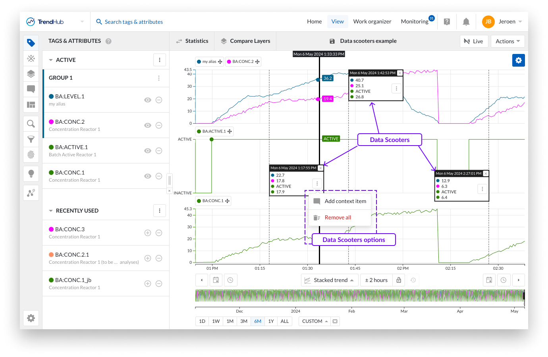Image resolution: width=548 pixels, height=357 pixels.
Task: Select the 1Y time range button
Action: coord(271,321)
